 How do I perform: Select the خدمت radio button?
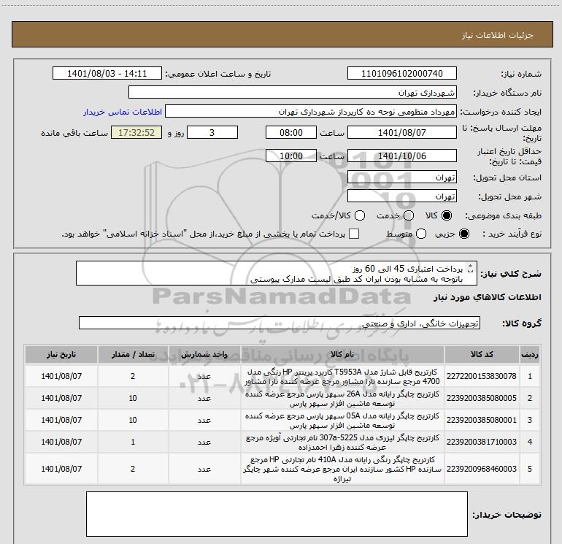pos(409,215)
